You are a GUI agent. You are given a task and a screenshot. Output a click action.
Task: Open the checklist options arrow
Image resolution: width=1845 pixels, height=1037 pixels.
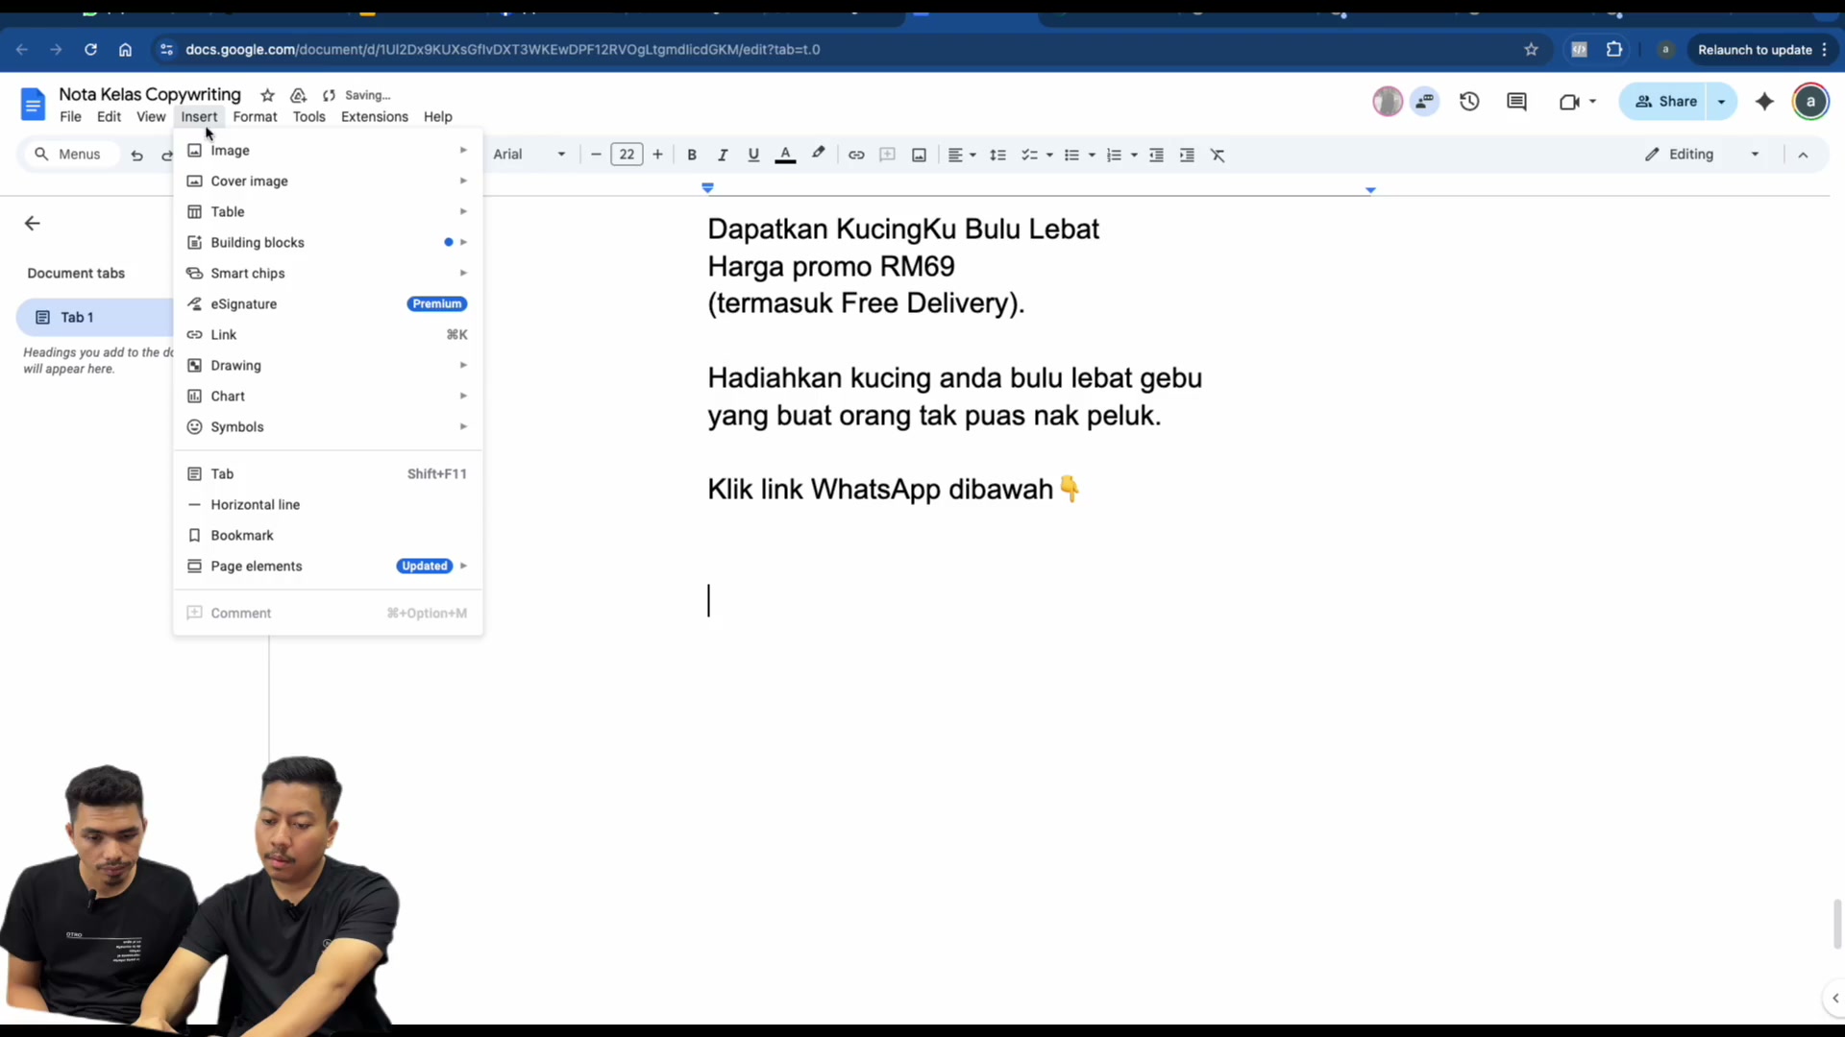[1049, 155]
